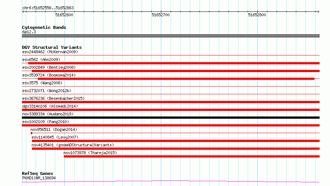The image size is (330, 186).
Task: Click the red bar under esv1140845
Action: [176, 141]
